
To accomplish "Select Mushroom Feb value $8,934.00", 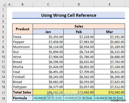I will (79, 47).
